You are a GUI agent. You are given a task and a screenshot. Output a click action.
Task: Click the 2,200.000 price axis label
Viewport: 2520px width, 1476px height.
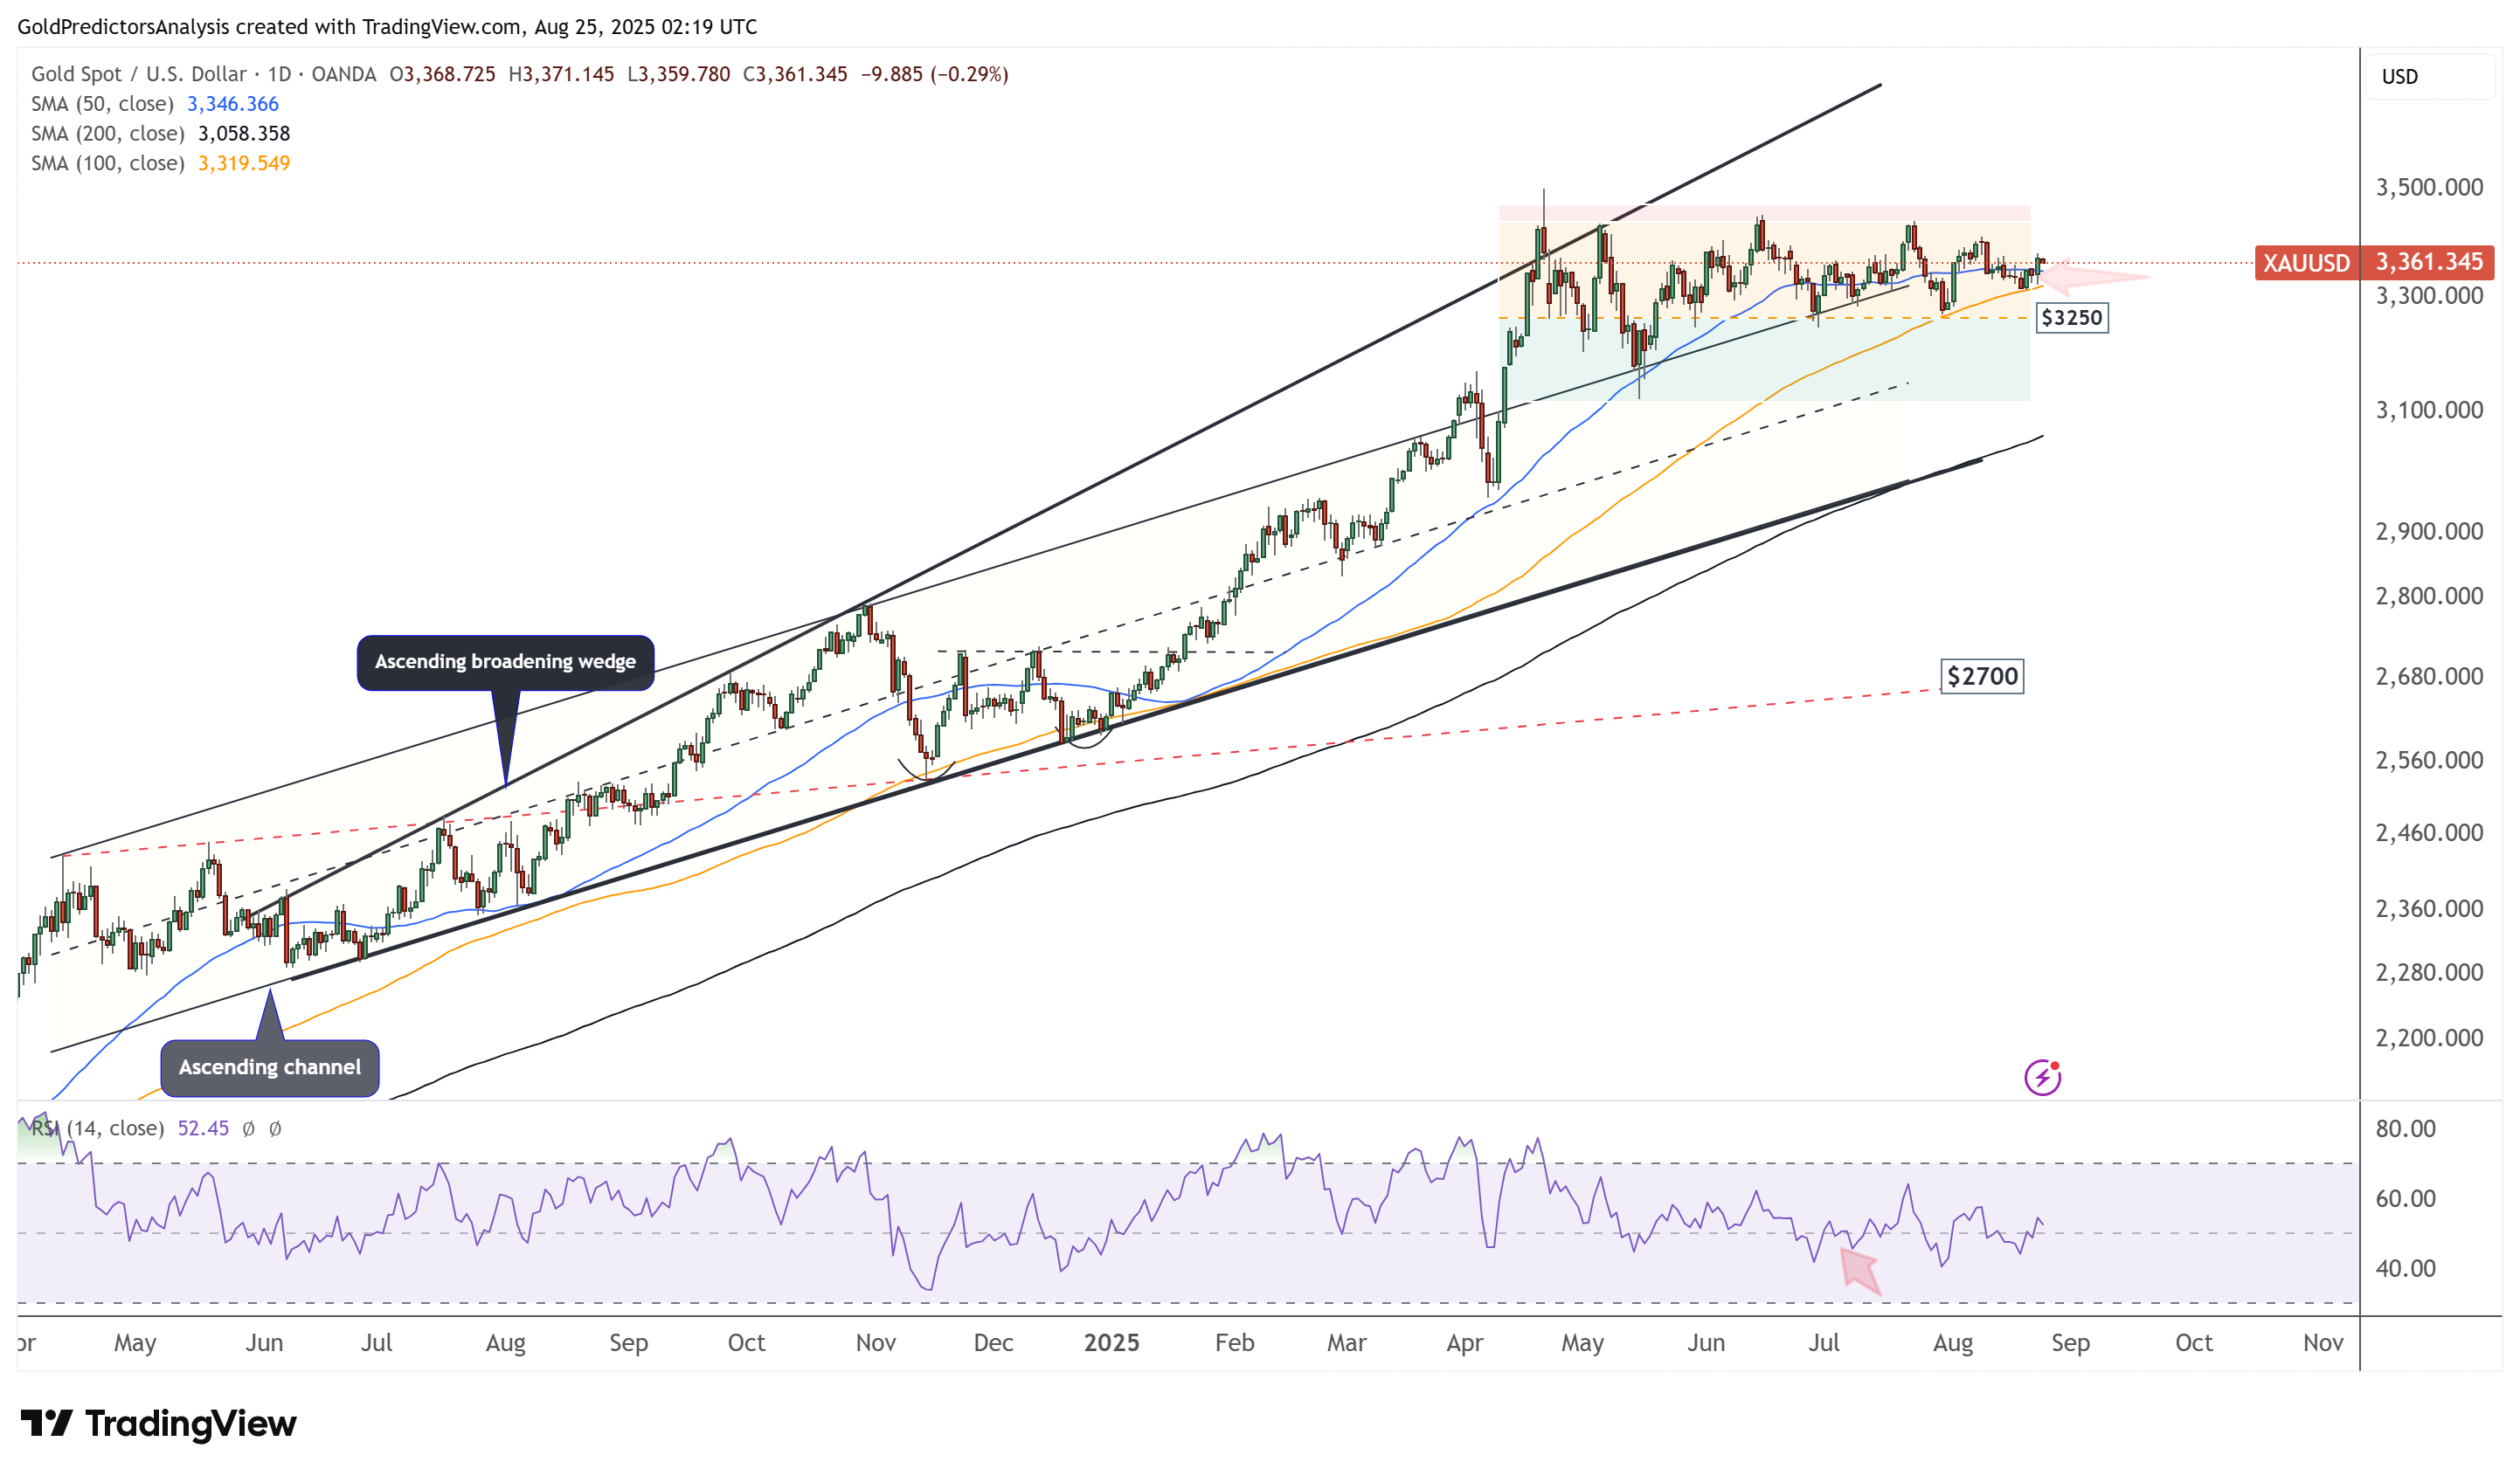pyautogui.click(x=2429, y=1038)
